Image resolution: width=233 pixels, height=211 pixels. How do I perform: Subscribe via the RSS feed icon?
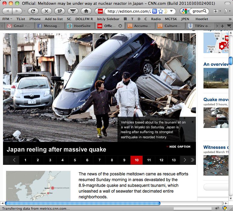tap(155, 11)
